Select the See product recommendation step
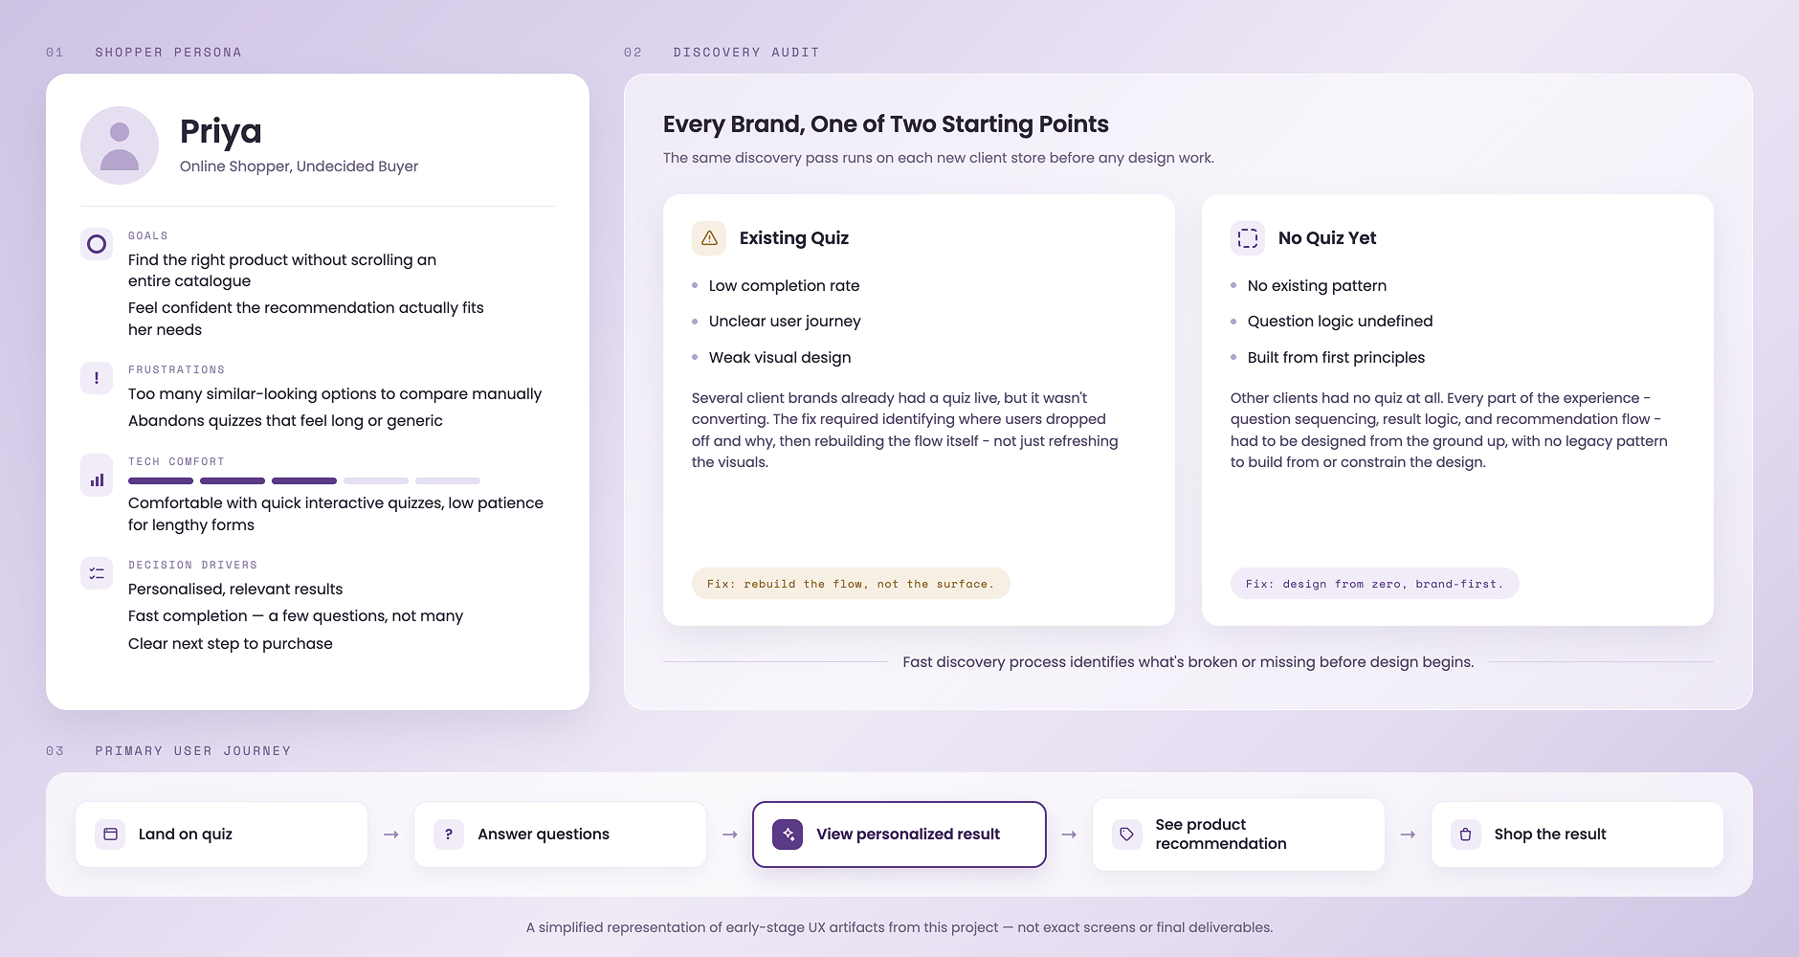The height and width of the screenshot is (957, 1799). pos(1238,835)
